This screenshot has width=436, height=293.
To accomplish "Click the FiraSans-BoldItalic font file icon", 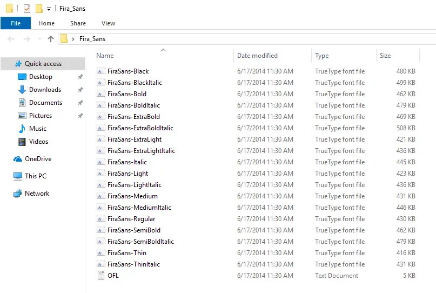I will pos(100,105).
